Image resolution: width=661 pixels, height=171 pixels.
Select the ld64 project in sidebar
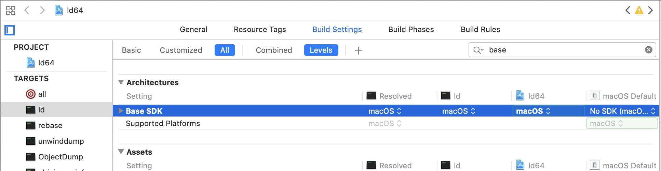click(46, 63)
